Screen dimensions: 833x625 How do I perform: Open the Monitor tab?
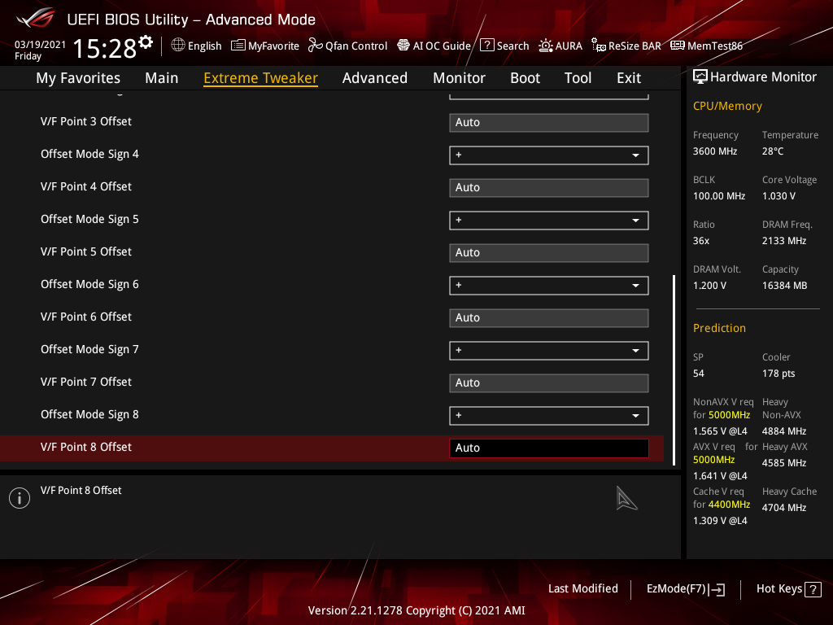click(459, 78)
